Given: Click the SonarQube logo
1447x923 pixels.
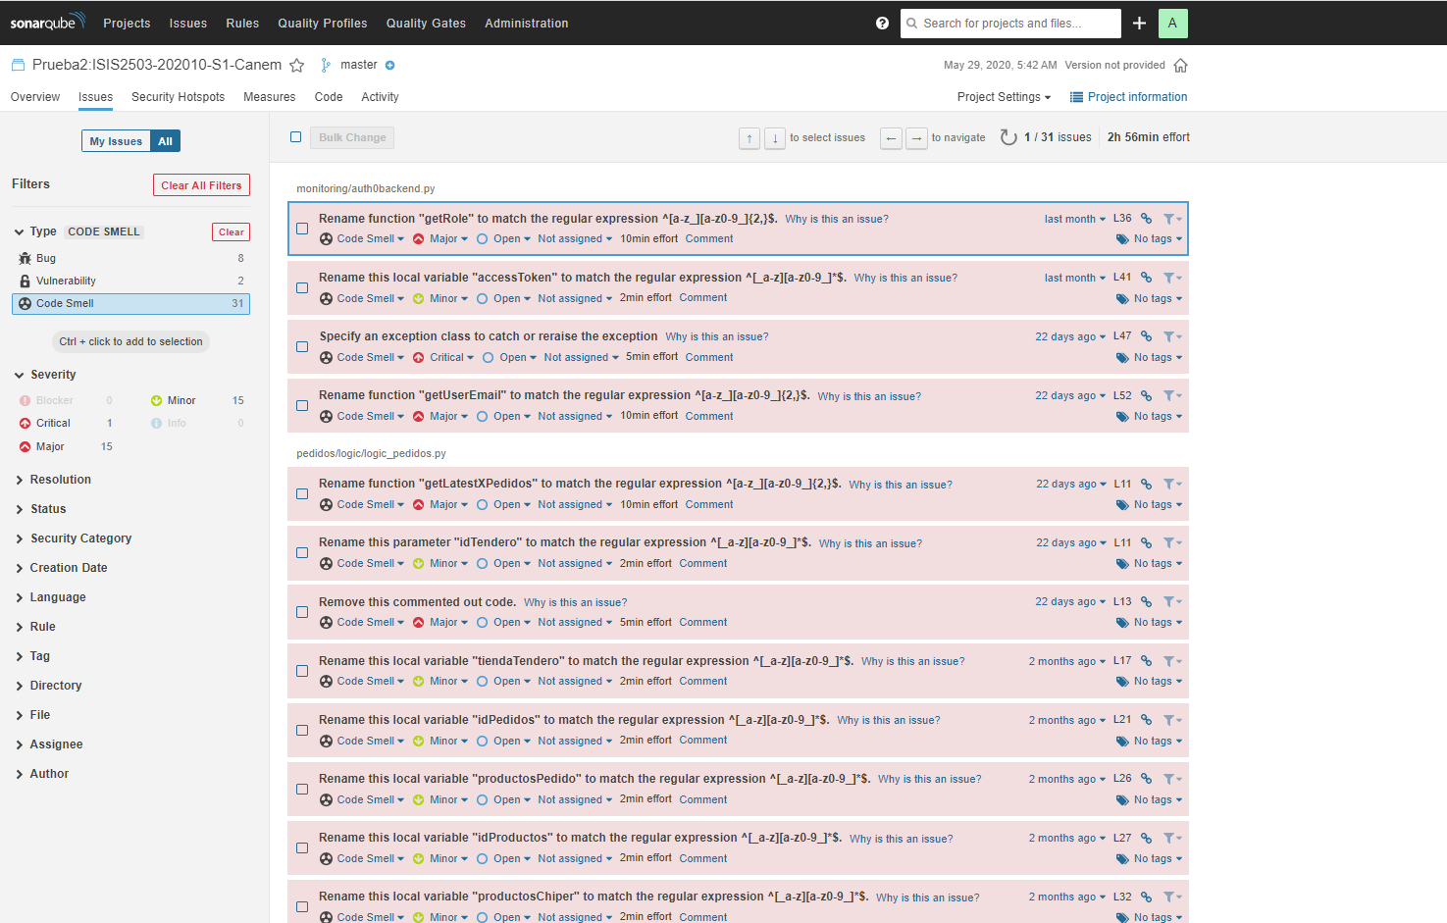Looking at the screenshot, I should click(48, 22).
